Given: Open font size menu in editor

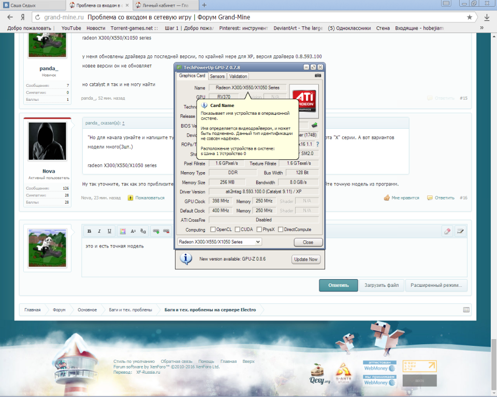Looking at the screenshot, I should [x=133, y=232].
